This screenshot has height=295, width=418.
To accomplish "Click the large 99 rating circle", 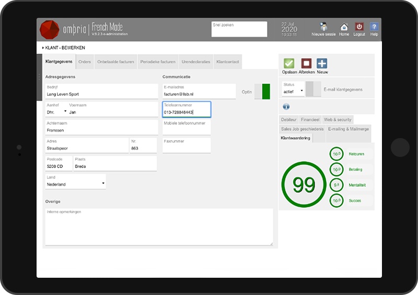I will [304, 185].
